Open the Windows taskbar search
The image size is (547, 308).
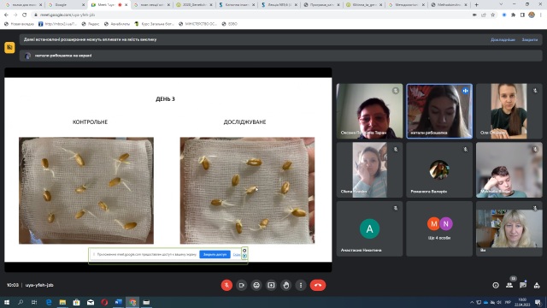(x=21, y=302)
